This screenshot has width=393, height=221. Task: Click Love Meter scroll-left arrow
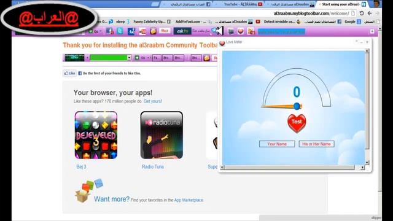tap(222, 167)
